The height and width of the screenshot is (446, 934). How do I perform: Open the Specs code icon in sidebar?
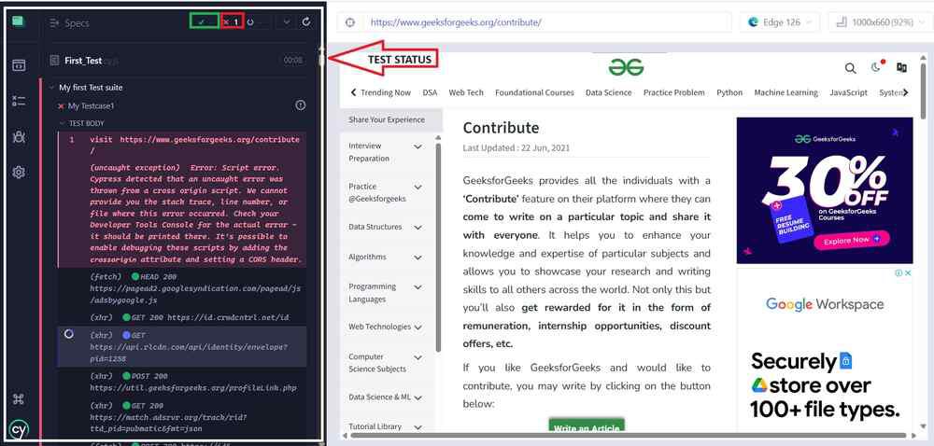click(19, 65)
